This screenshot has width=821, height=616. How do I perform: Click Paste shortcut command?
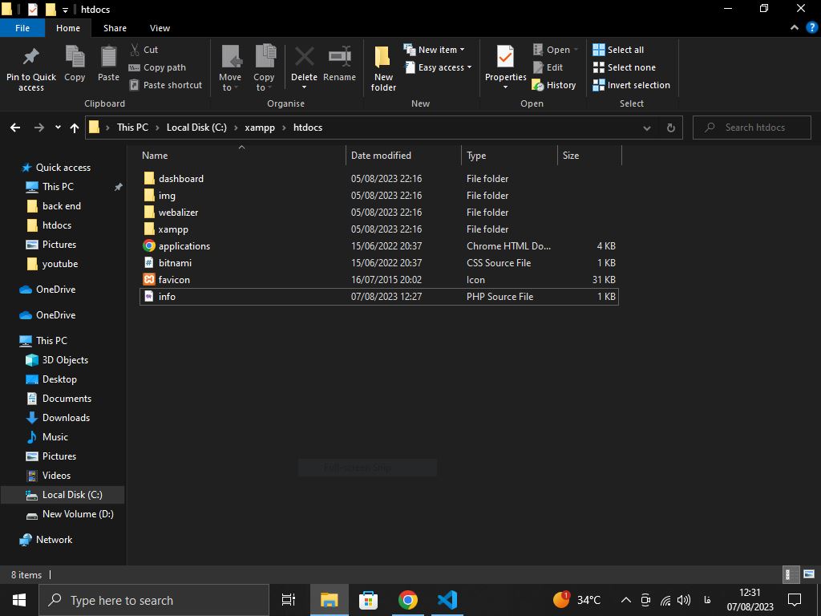pos(166,85)
